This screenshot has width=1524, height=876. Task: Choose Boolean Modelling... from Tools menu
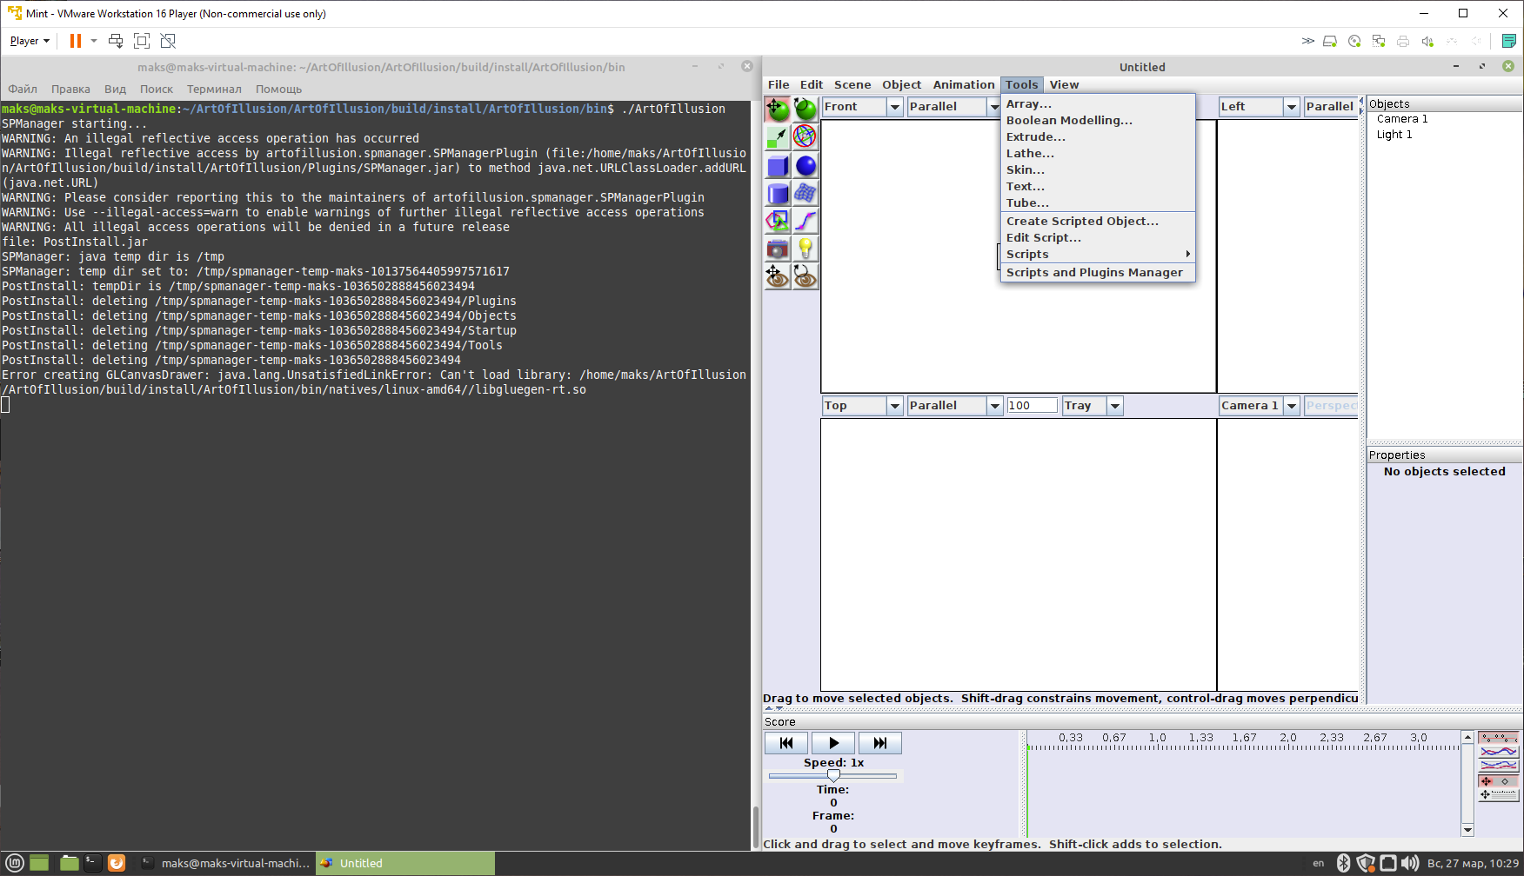(x=1098, y=120)
